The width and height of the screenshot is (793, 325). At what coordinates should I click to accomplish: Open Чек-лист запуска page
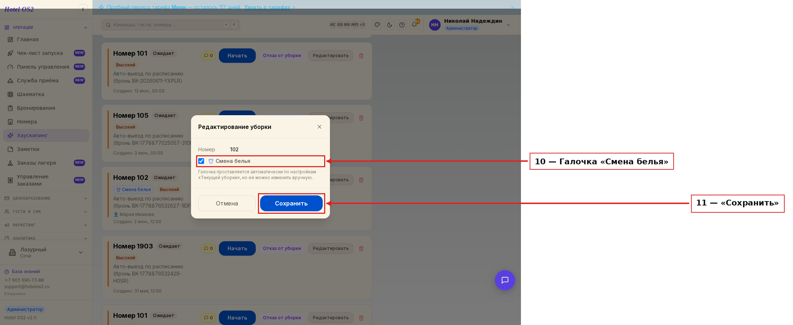pyautogui.click(x=46, y=53)
